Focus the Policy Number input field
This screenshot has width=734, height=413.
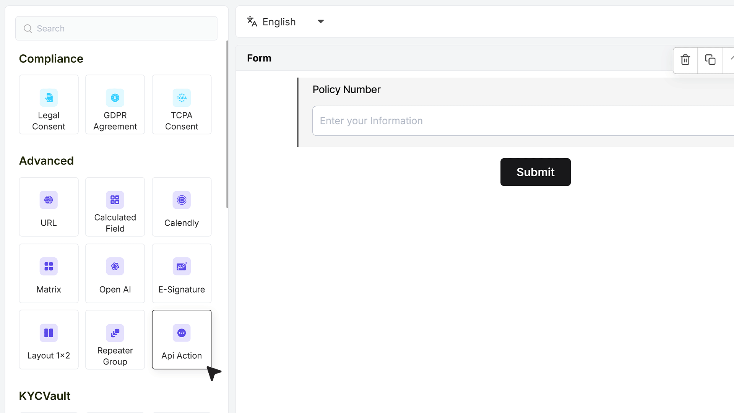[x=523, y=121]
